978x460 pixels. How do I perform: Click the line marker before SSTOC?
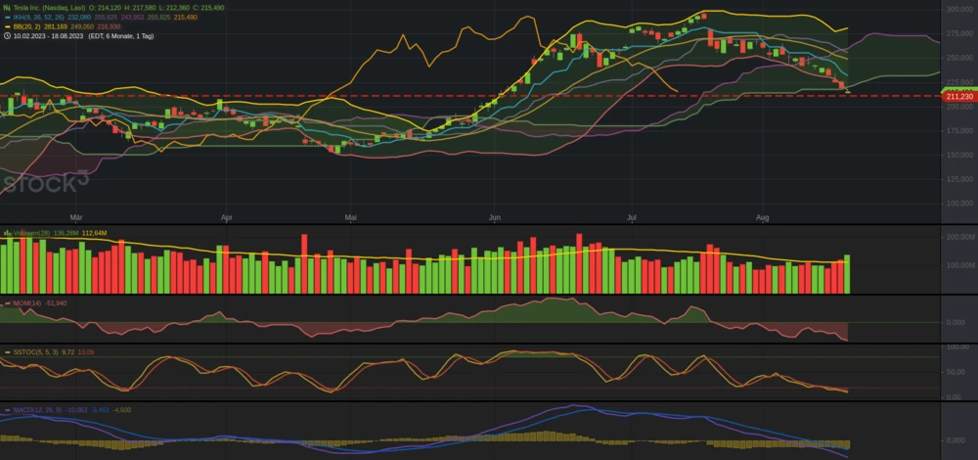[x=7, y=352]
